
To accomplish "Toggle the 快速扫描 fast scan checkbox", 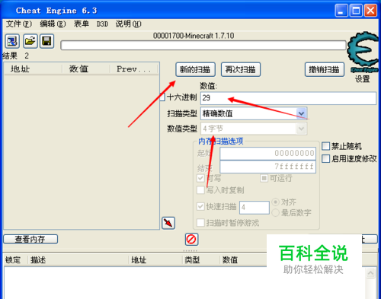I will (x=200, y=206).
